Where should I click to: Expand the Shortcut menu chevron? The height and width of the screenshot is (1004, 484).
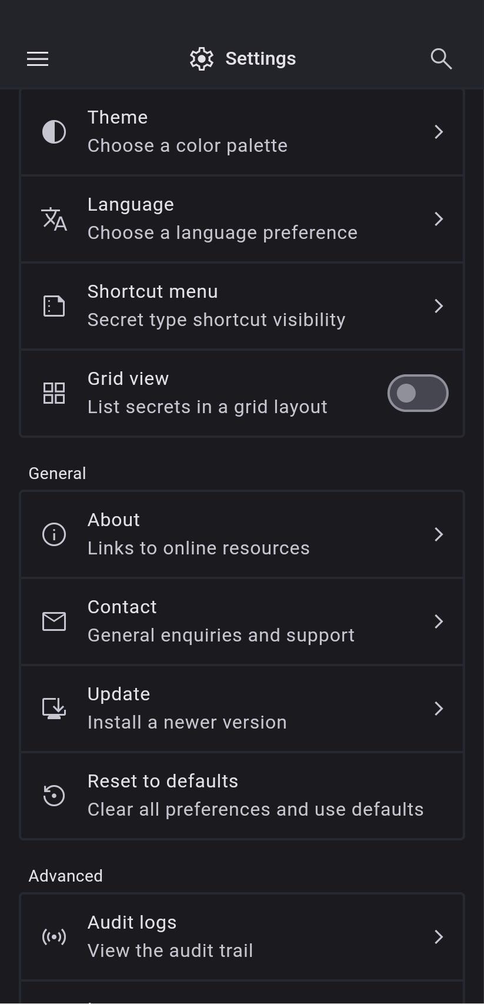[439, 306]
